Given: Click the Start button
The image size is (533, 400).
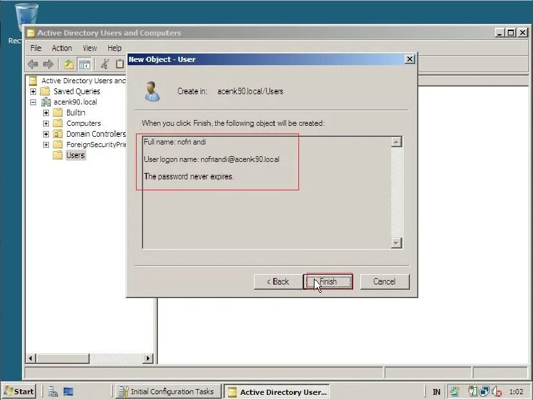Looking at the screenshot, I should click(19, 392).
